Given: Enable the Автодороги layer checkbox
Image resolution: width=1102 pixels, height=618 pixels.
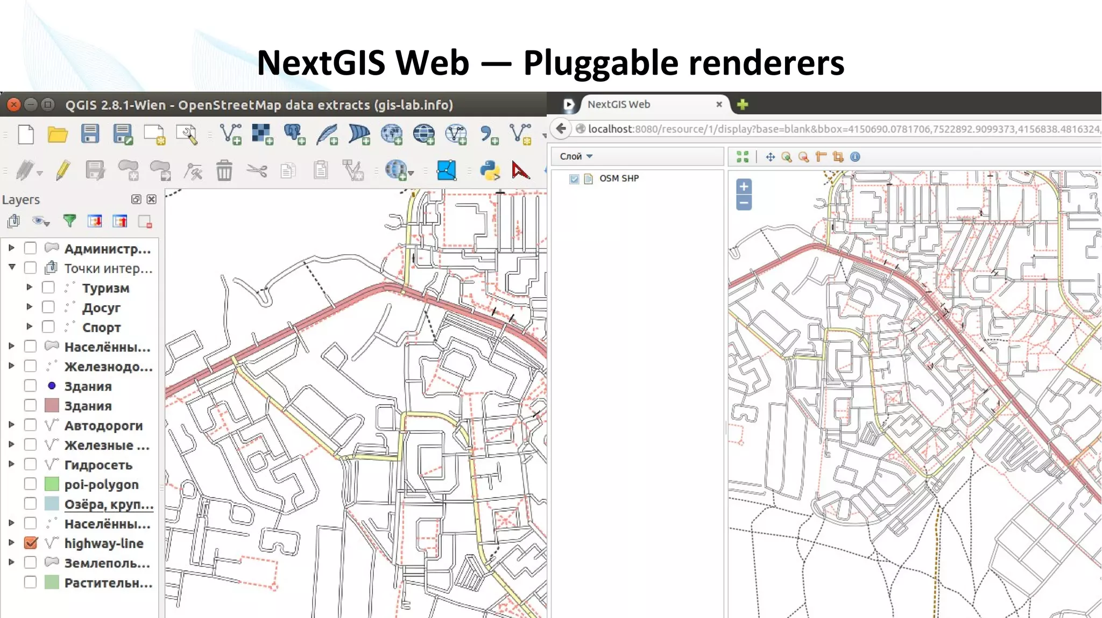Looking at the screenshot, I should (31, 425).
